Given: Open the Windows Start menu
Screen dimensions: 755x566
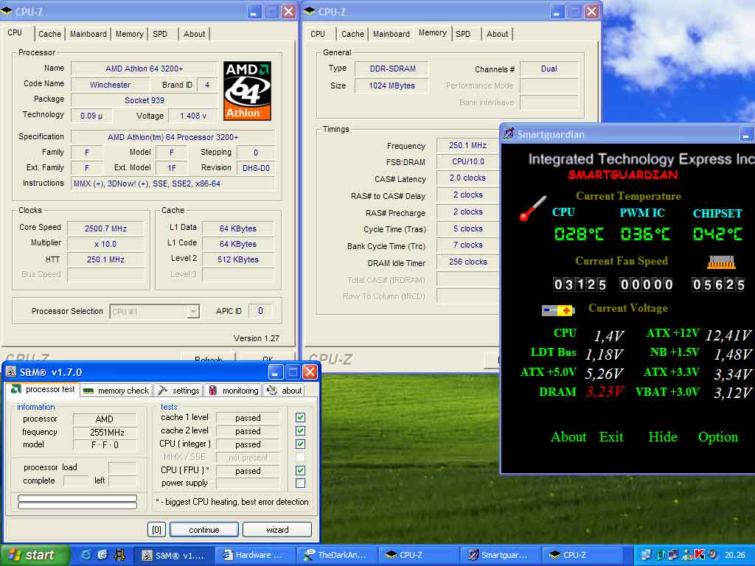Looking at the screenshot, I should (35, 555).
